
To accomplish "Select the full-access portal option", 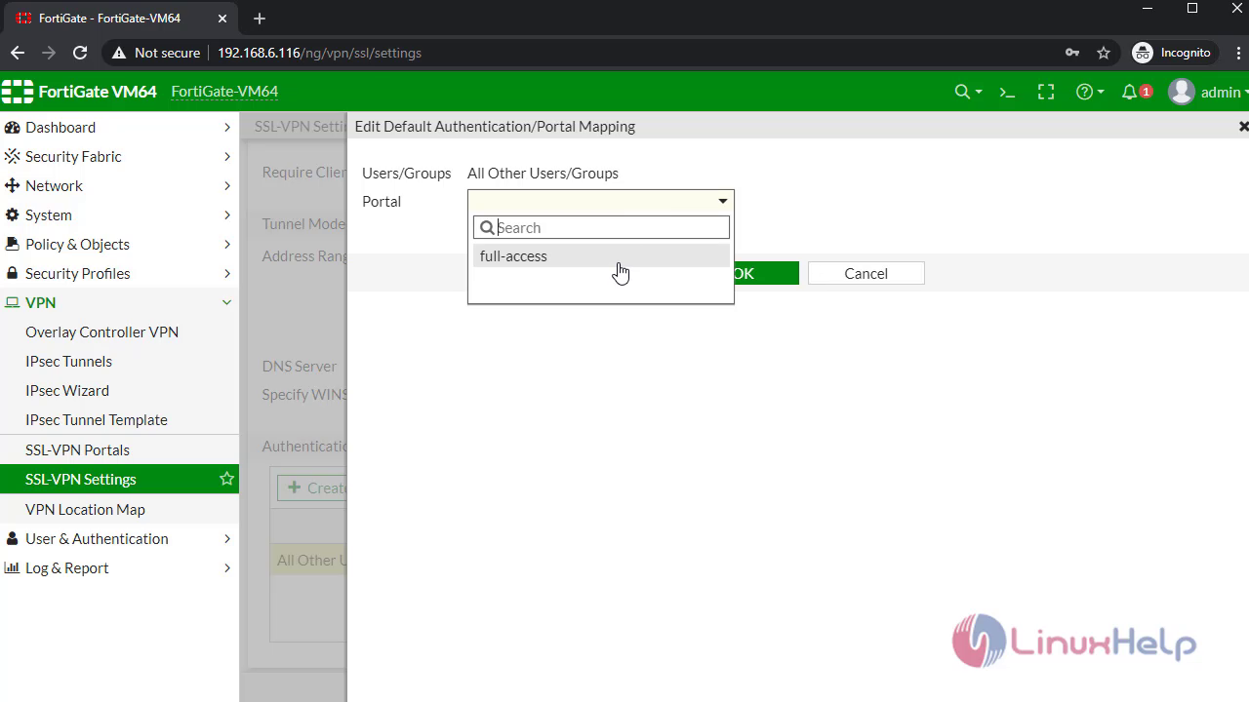I will (601, 255).
